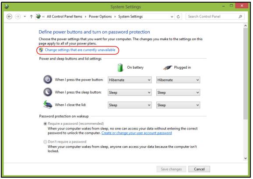
Task: Go up one level with the Up arrow
Action: point(32,17)
